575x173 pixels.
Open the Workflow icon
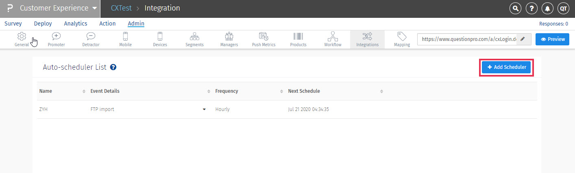pyautogui.click(x=333, y=36)
